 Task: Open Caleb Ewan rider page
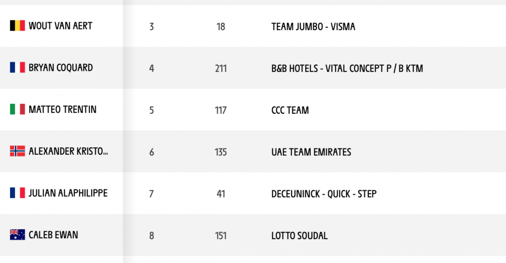(53, 235)
